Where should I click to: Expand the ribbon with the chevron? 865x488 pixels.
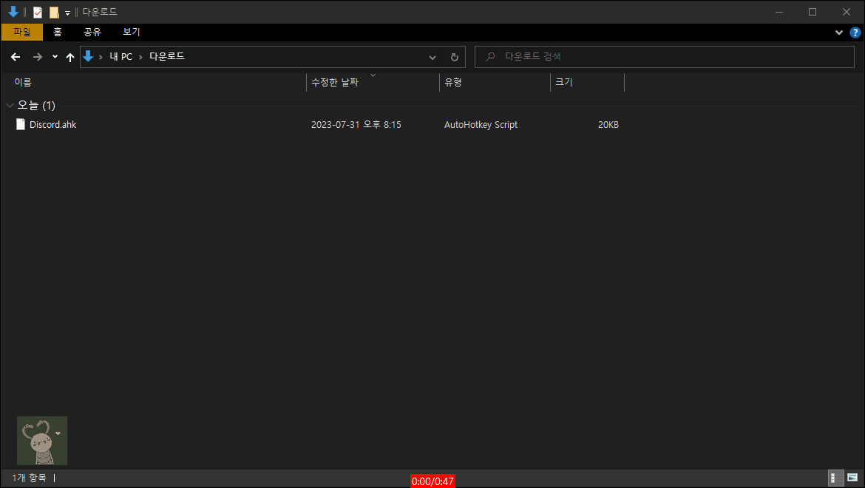[838, 33]
